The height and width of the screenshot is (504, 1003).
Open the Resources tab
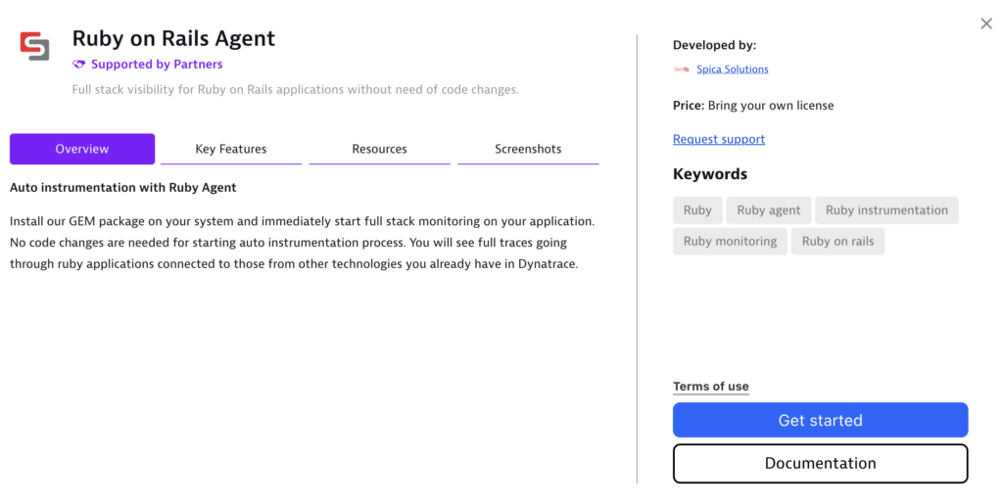pyautogui.click(x=379, y=149)
